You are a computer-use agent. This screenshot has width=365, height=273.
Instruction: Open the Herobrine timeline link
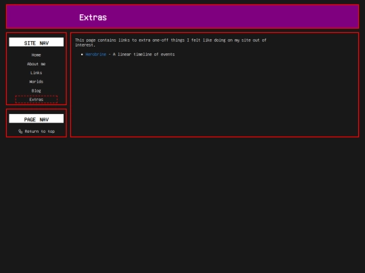coord(96,55)
